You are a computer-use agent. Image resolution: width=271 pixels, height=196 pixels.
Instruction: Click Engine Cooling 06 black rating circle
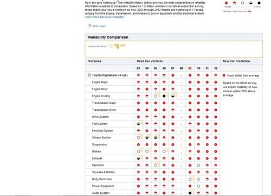click(164, 96)
